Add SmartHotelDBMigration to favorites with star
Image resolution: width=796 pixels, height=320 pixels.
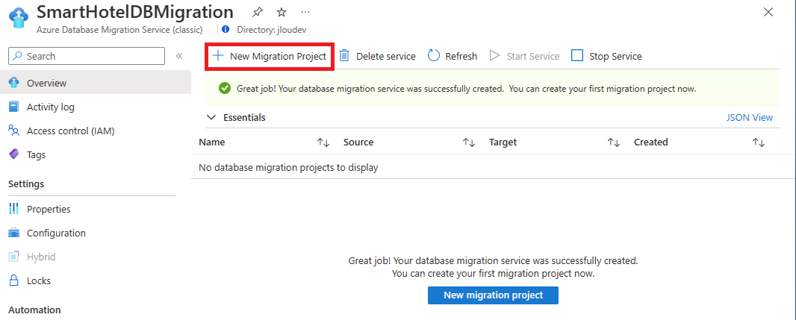282,12
